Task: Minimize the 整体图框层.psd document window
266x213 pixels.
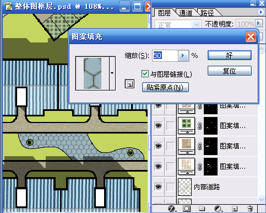Action: click(x=124, y=7)
